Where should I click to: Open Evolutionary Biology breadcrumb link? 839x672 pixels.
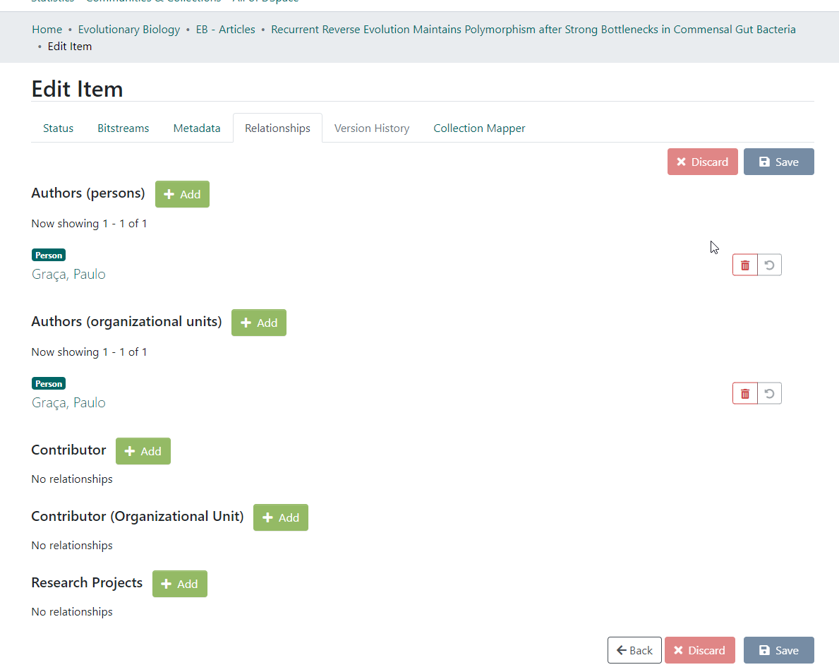(129, 30)
